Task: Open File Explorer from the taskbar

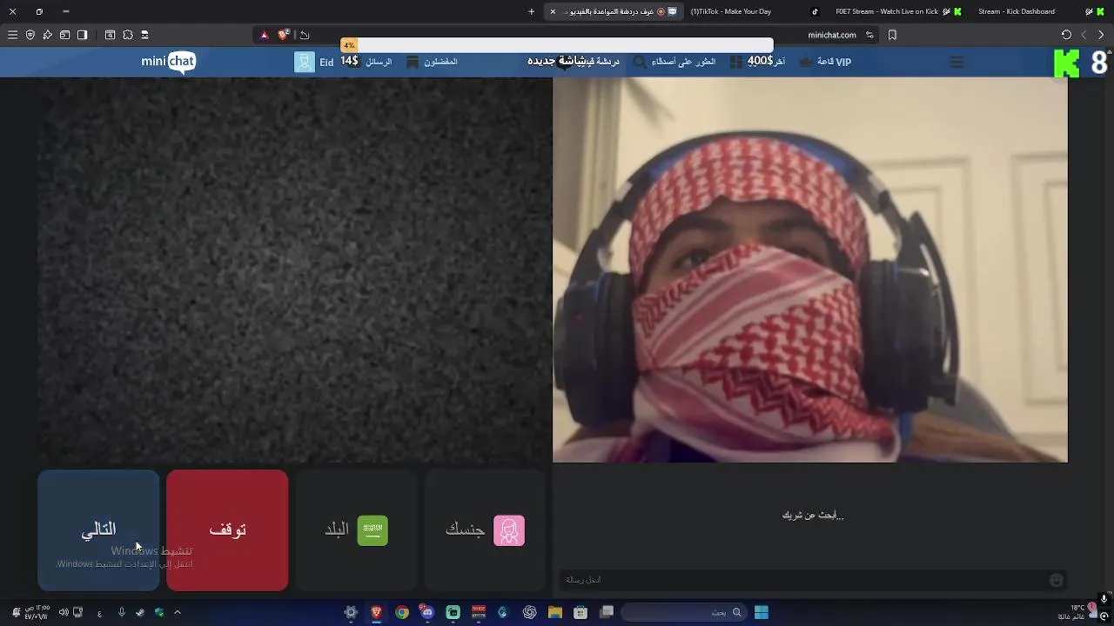Action: 555,612
